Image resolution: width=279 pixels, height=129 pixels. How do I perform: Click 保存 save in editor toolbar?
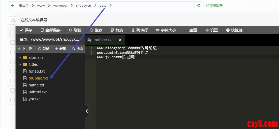pyautogui.click(x=26, y=30)
